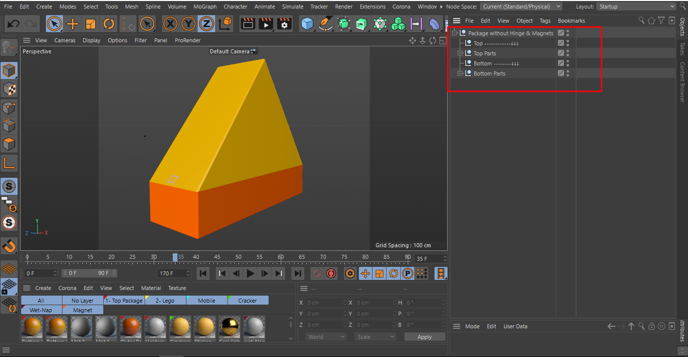Switch to the Takes side tab
The image size is (688, 357).
tap(682, 49)
